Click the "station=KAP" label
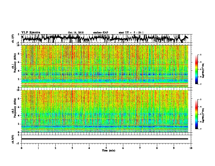215x166 pixels. coord(101,33)
